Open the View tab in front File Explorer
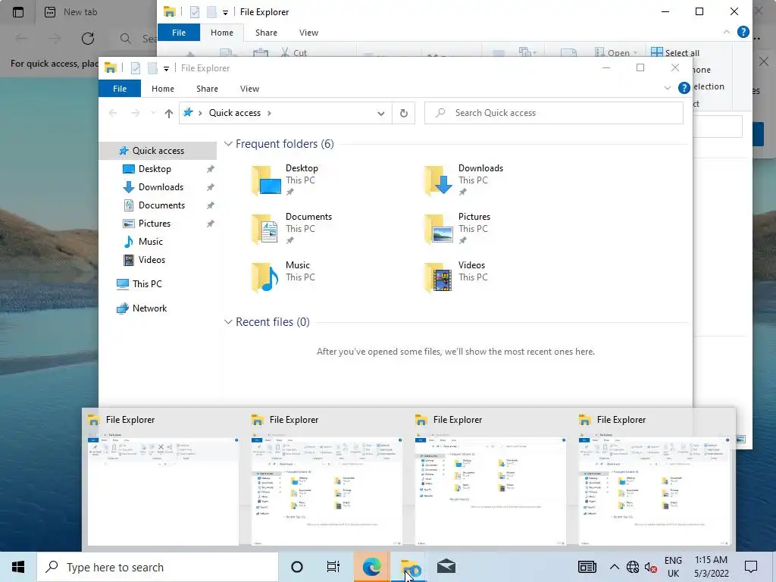Screen dimensions: 776x582 (249, 89)
